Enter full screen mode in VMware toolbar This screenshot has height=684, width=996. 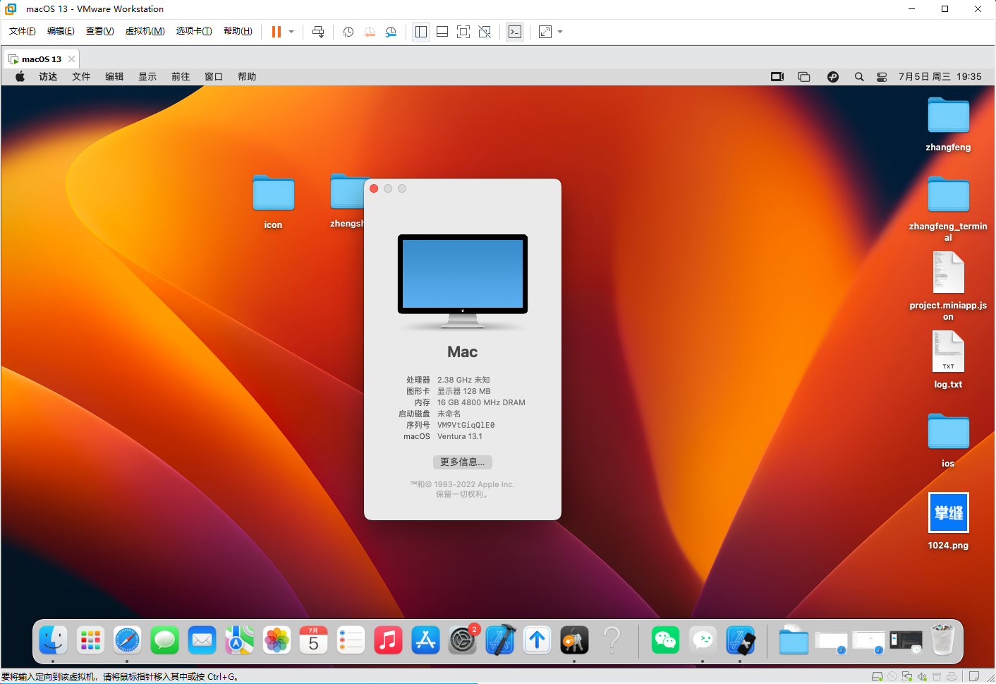(x=463, y=32)
